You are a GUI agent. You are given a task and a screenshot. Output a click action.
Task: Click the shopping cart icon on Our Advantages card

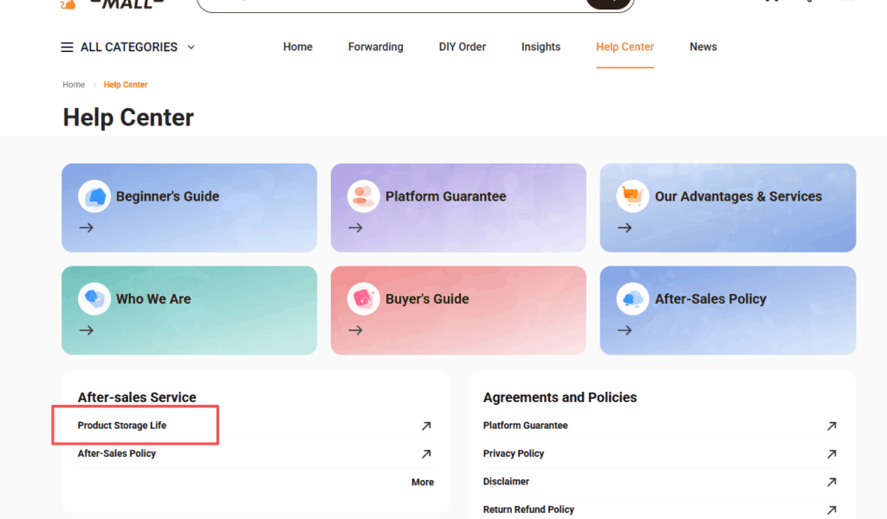pos(633,196)
